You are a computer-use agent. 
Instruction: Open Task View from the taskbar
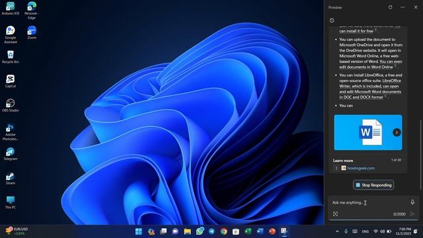(x=163, y=231)
